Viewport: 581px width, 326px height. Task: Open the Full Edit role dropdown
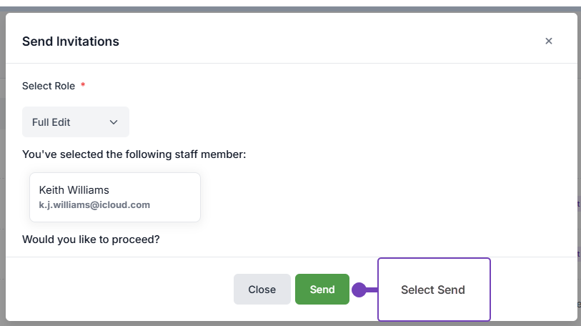tap(75, 122)
